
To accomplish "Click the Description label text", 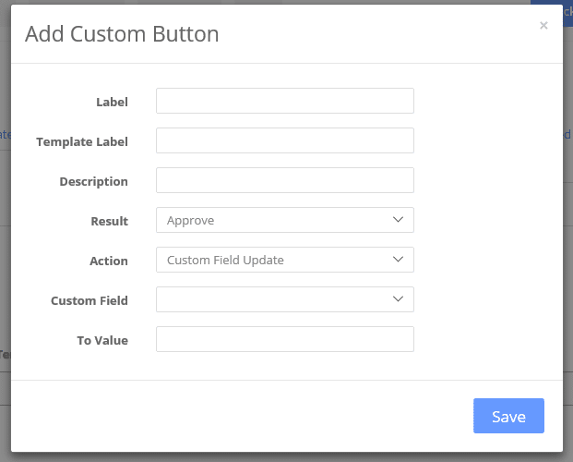I will point(93,182).
